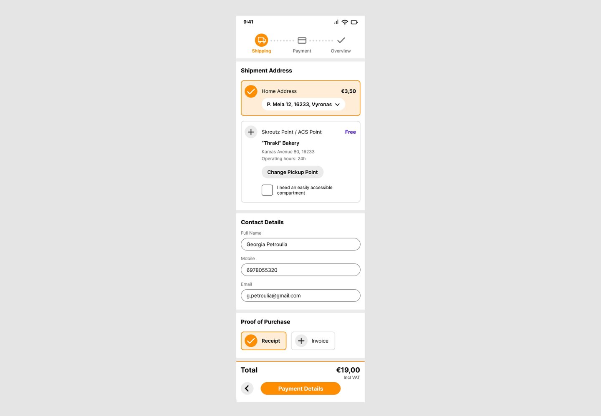
Task: Click the Wi-Fi status icon
Action: point(345,22)
